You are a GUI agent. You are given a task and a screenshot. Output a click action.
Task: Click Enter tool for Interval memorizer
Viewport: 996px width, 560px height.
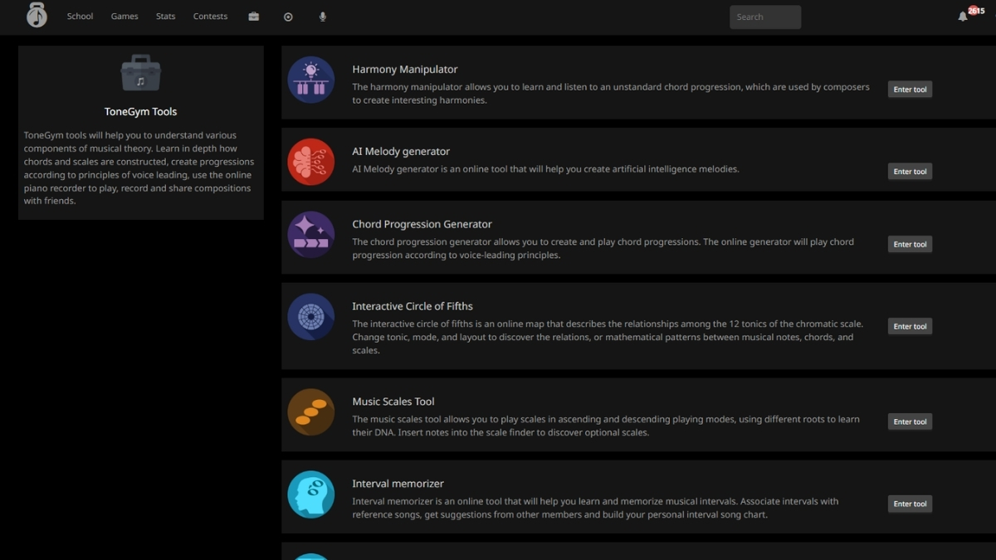[910, 504]
